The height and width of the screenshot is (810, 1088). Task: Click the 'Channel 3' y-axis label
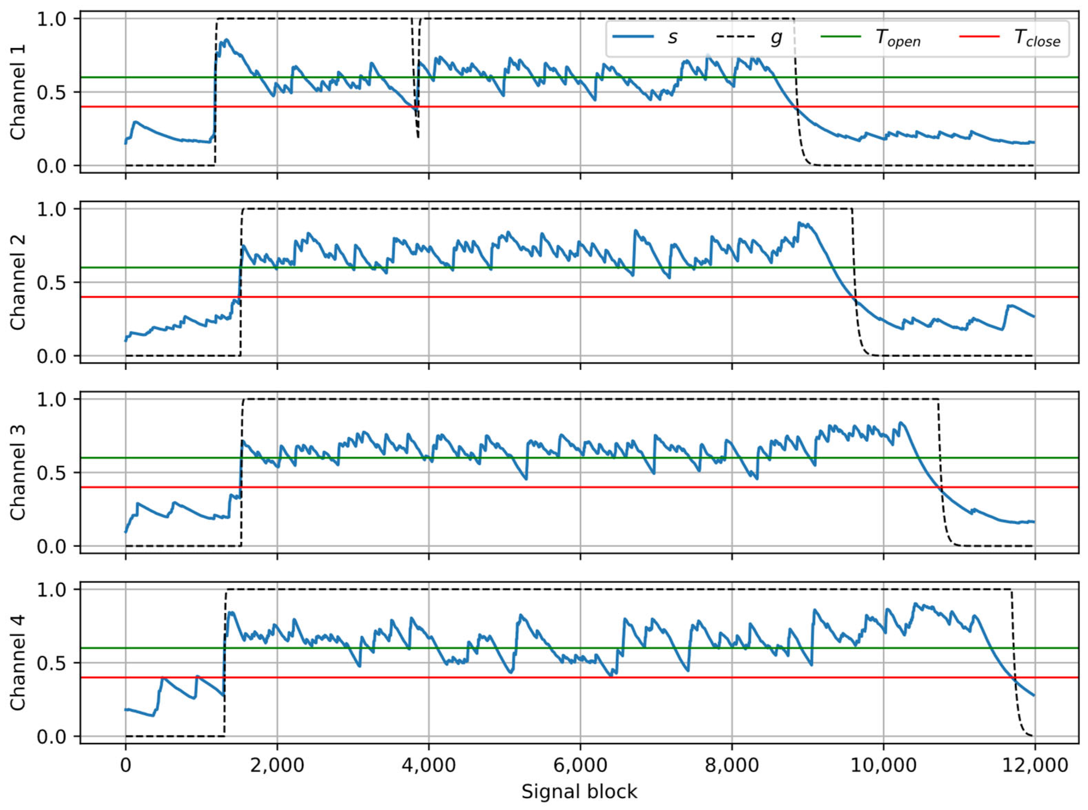coord(19,473)
